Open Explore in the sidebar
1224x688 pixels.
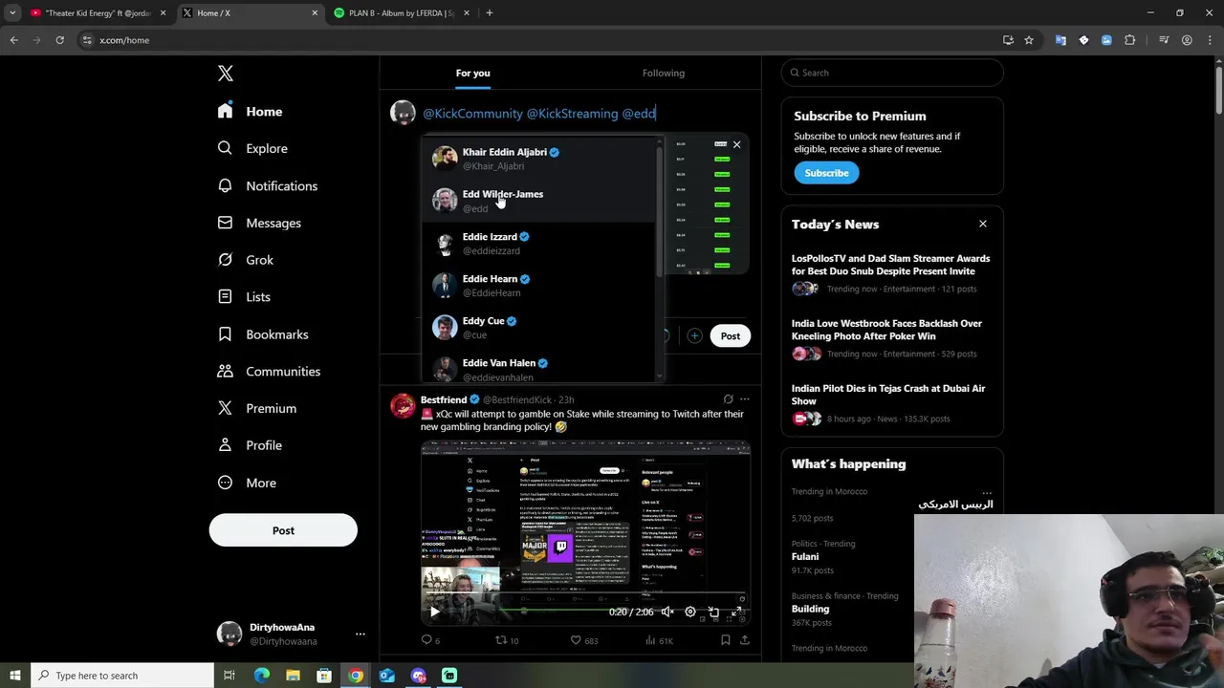click(252, 148)
